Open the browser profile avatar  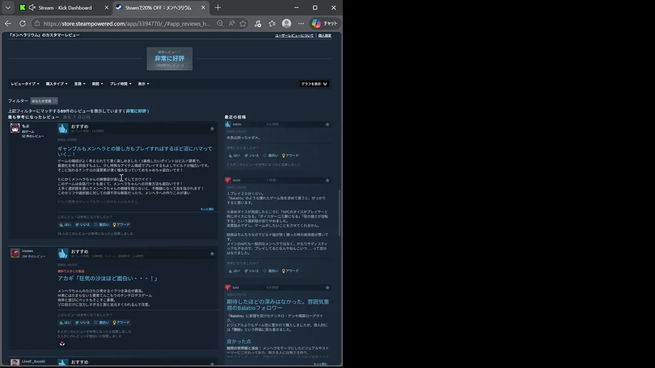pos(287,24)
